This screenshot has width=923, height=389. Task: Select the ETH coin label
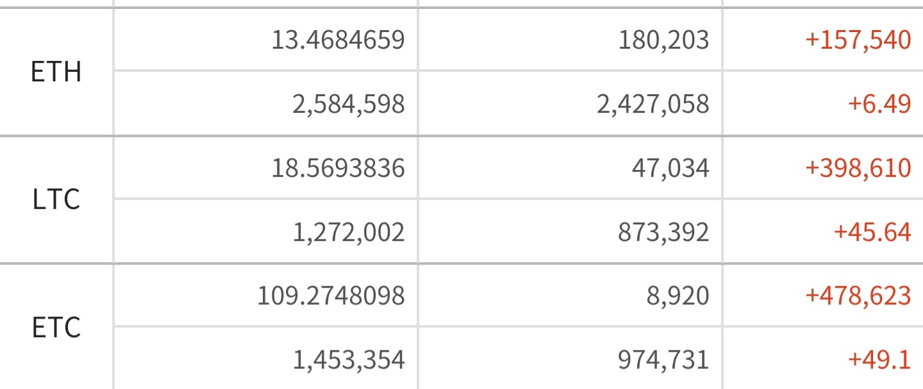(x=56, y=72)
